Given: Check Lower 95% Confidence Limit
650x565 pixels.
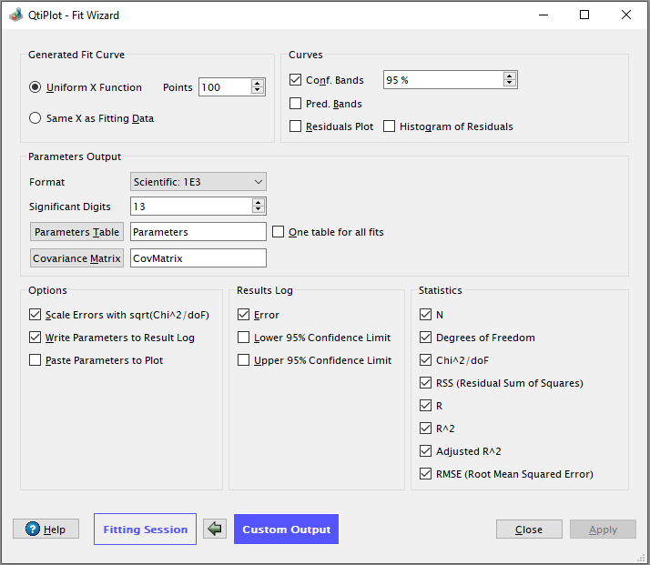Looking at the screenshot, I should pos(244,338).
